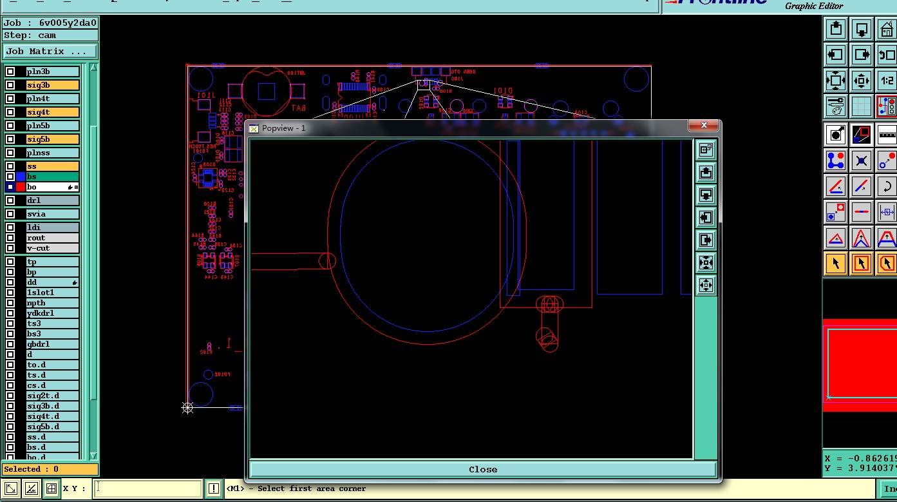The height and width of the screenshot is (502, 897).
Task: Pan the main view right
Action: 862,55
